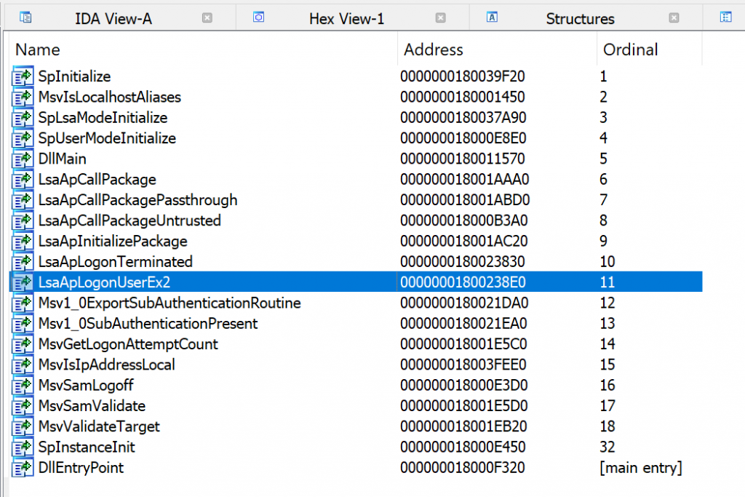Click the IDA View-A tab icon
The image size is (745, 497).
(25, 17)
